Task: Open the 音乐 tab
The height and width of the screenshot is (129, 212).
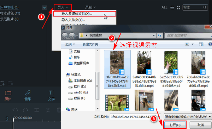Action: click(28, 96)
